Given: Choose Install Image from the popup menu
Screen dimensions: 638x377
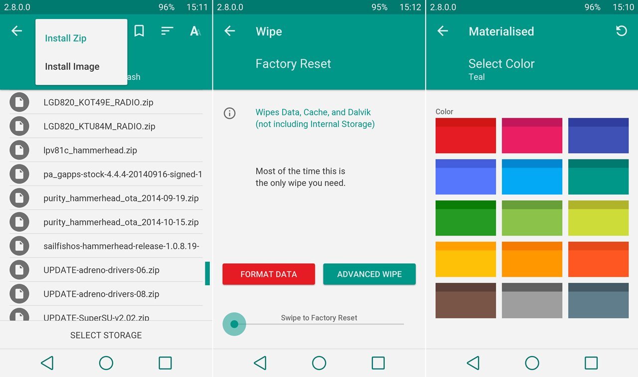Looking at the screenshot, I should pos(72,67).
